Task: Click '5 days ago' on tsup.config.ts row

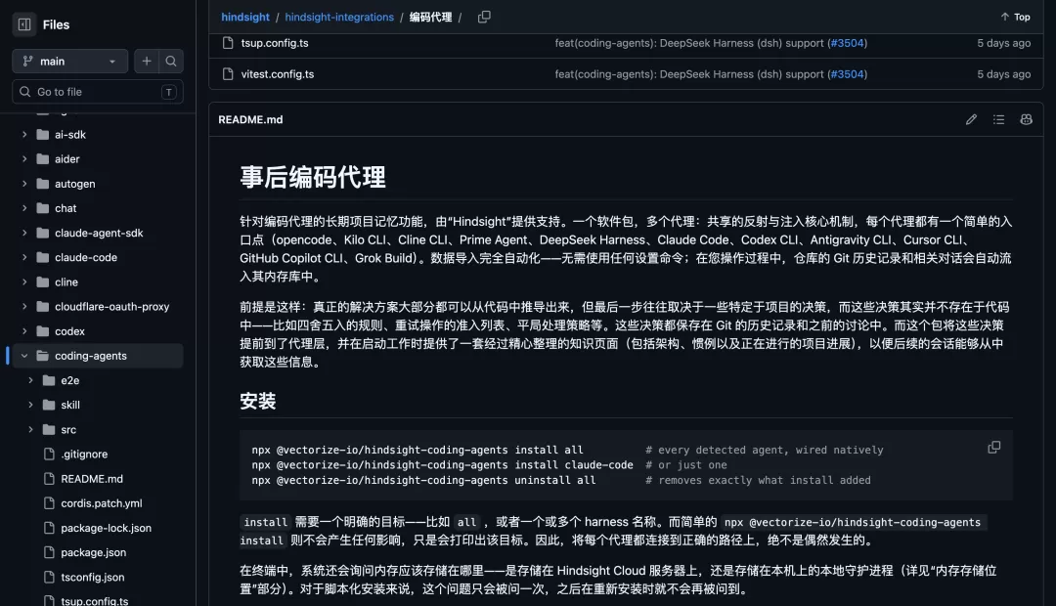Action: click(1003, 43)
